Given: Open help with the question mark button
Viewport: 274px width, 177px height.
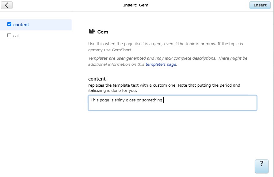Looking at the screenshot, I should pyautogui.click(x=261, y=166).
